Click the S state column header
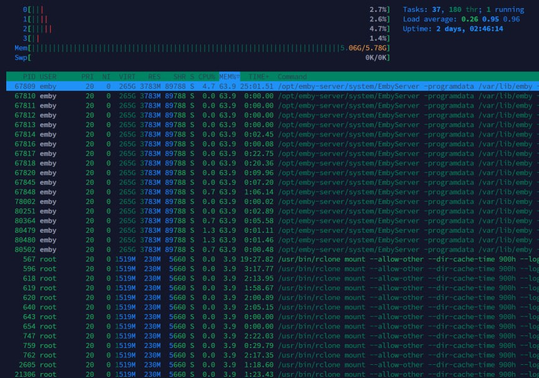The width and height of the screenshot is (539, 378). (x=192, y=76)
